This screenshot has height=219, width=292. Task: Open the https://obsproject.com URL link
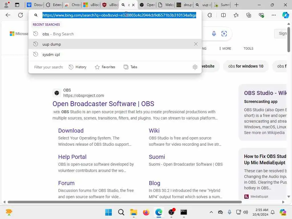pyautogui.click(x=84, y=96)
